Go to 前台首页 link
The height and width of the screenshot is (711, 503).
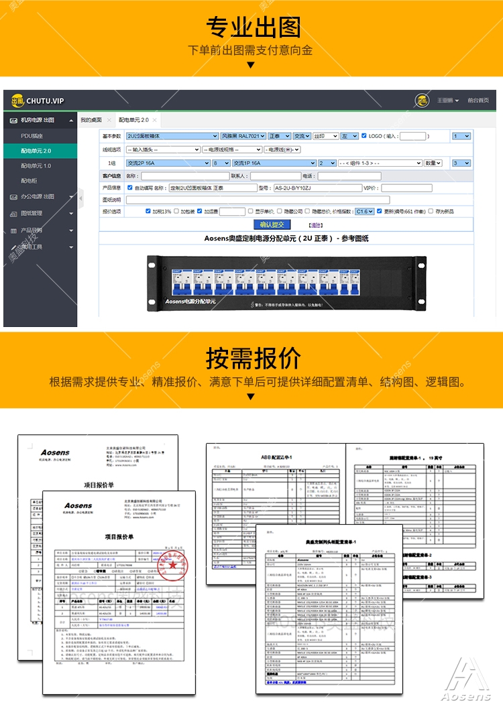[478, 101]
